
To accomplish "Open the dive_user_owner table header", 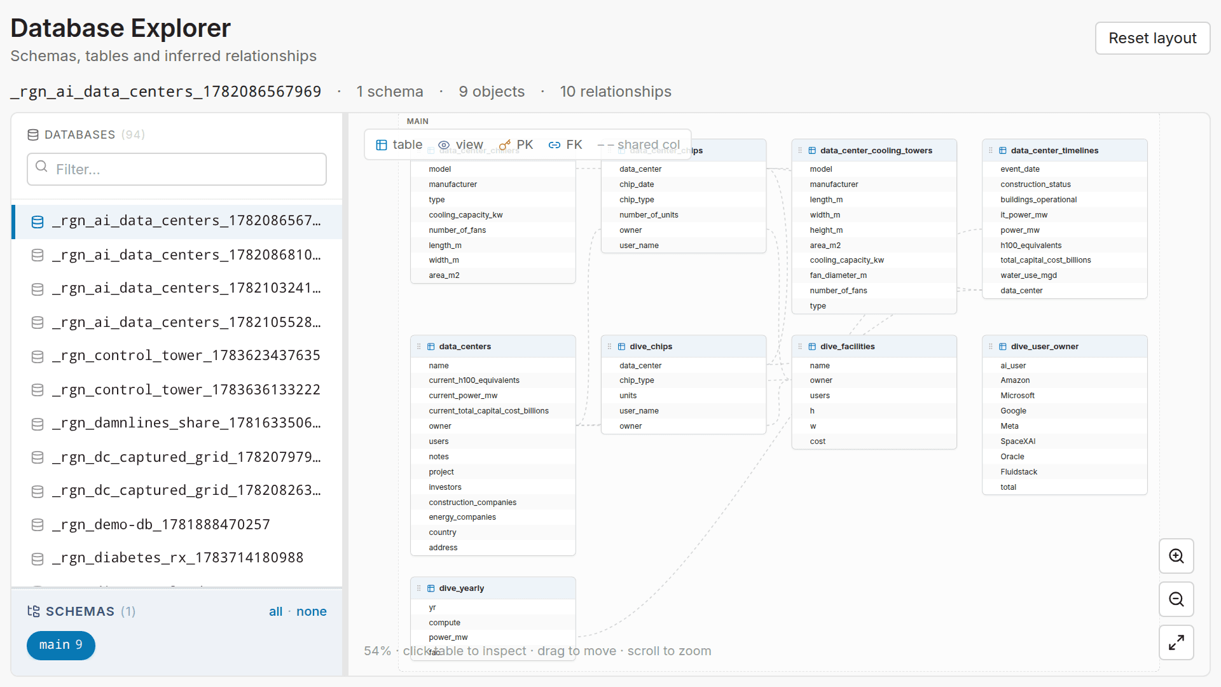I will click(1065, 347).
